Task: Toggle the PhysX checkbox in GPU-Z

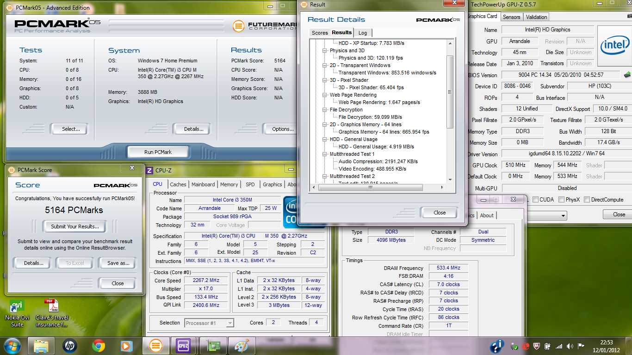Action: point(561,200)
